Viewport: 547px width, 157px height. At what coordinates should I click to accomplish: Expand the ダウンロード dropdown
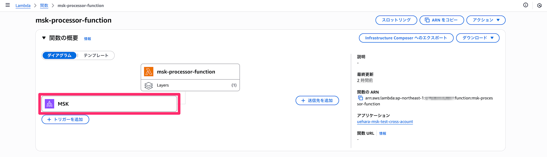[x=478, y=38]
